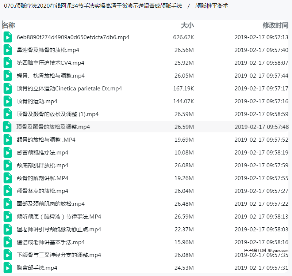Screen dimensions: 292x276
Task: Click the video icon next to 额骨的放松与调整 .MP4
Action: coord(8,140)
